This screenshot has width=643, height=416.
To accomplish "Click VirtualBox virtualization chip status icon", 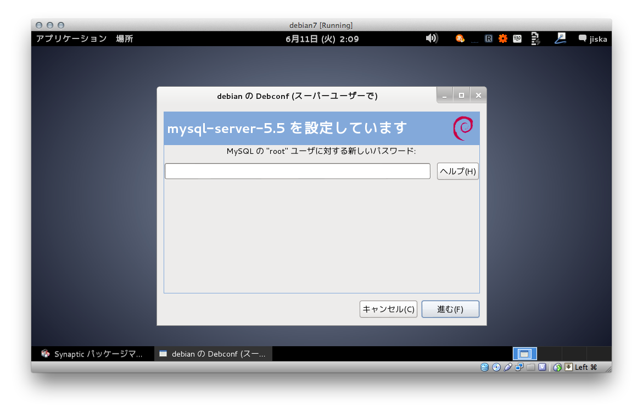I will coord(542,367).
